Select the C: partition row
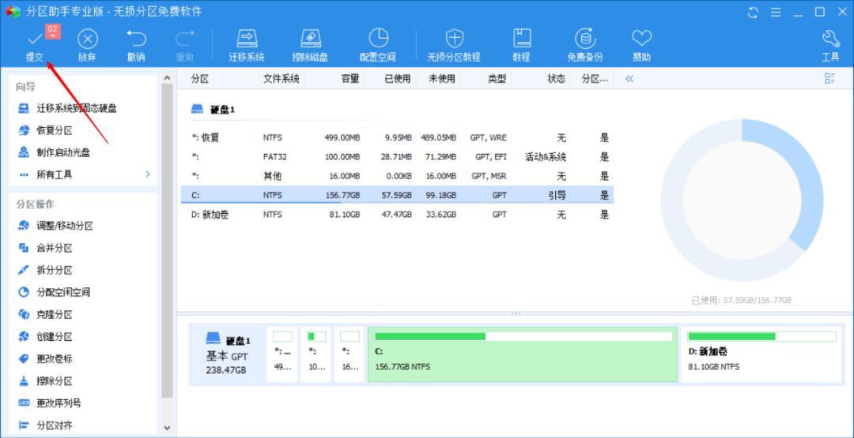854x438 pixels. [397, 195]
